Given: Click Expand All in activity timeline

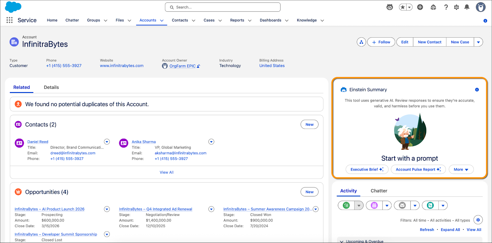Looking at the screenshot, I should (x=450, y=230).
